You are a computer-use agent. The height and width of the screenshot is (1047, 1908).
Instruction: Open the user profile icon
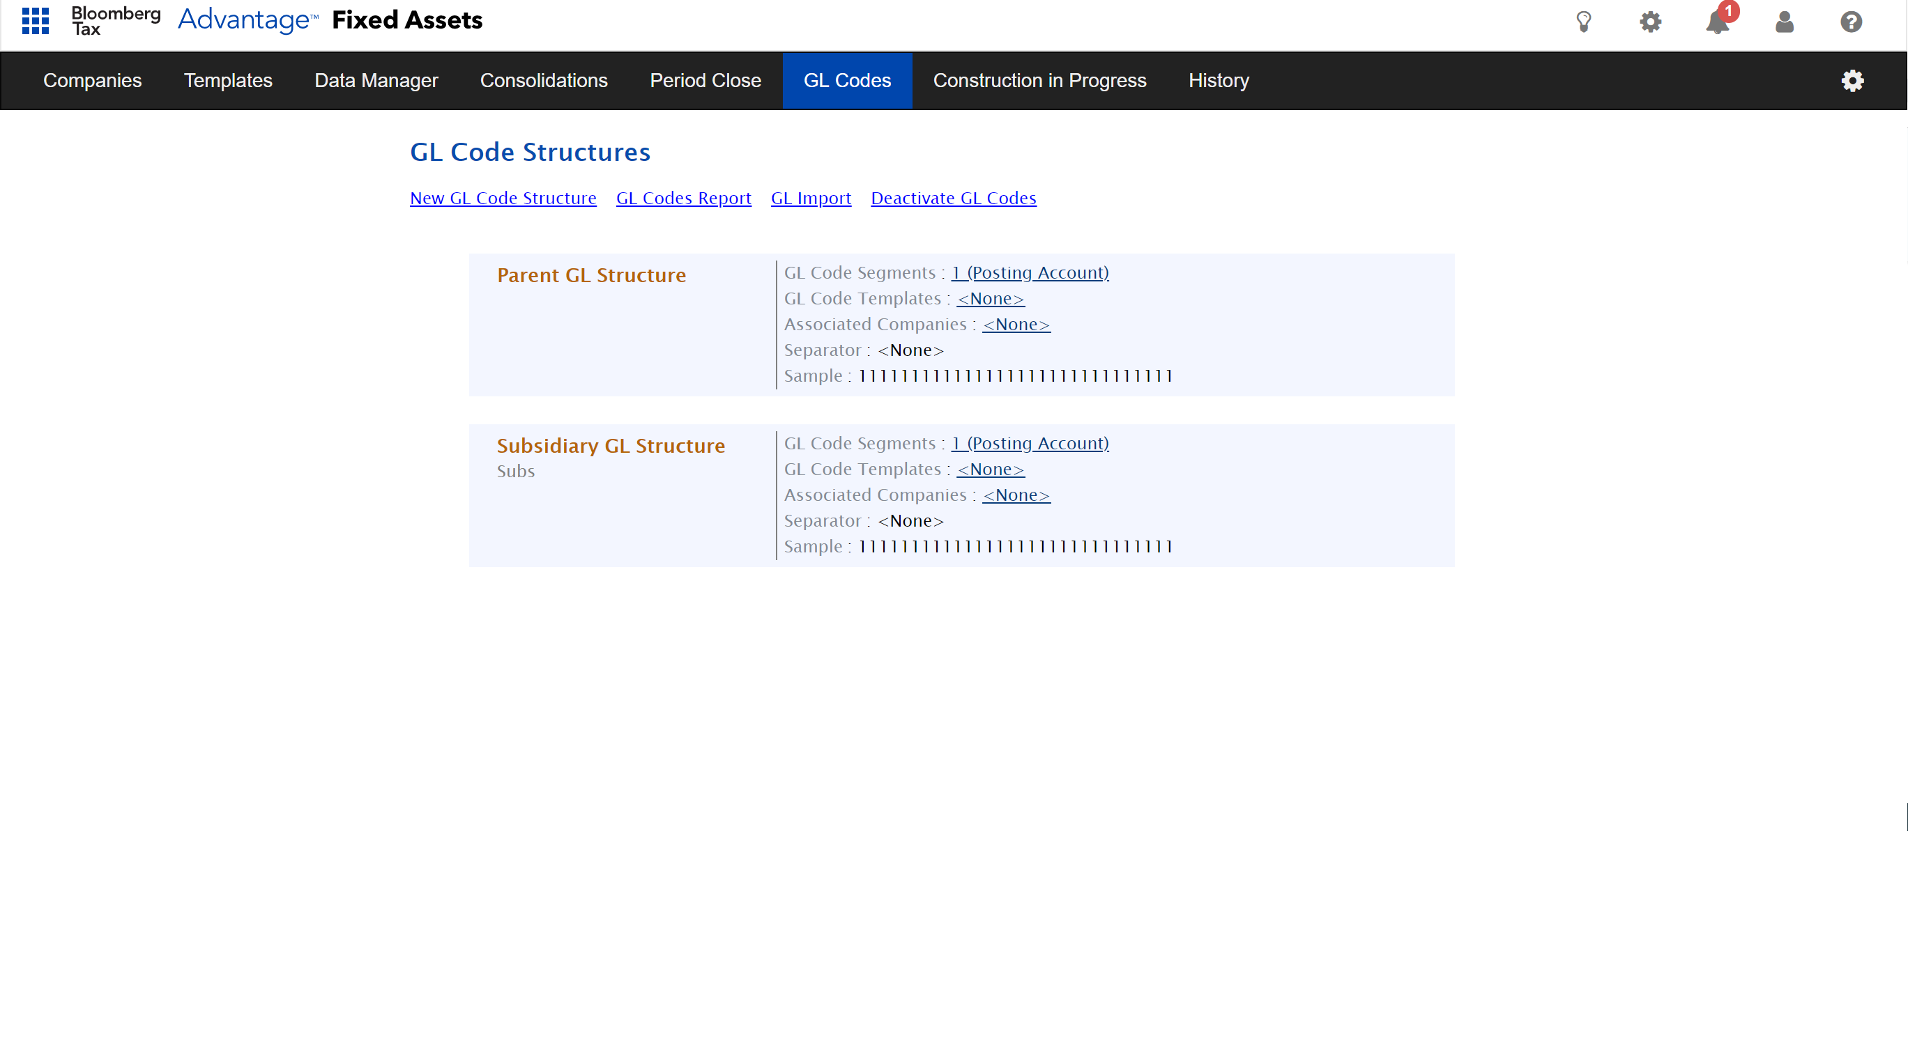(x=1785, y=22)
